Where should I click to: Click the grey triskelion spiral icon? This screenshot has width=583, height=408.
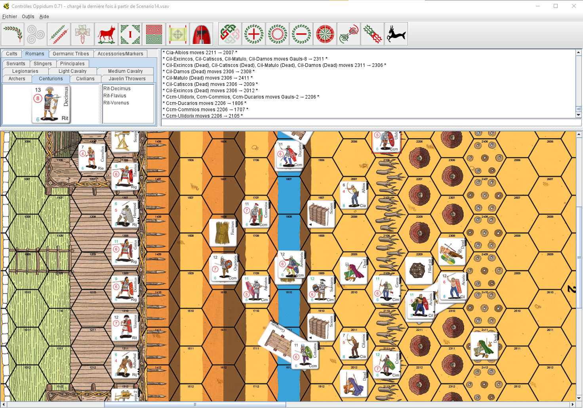click(x=36, y=34)
